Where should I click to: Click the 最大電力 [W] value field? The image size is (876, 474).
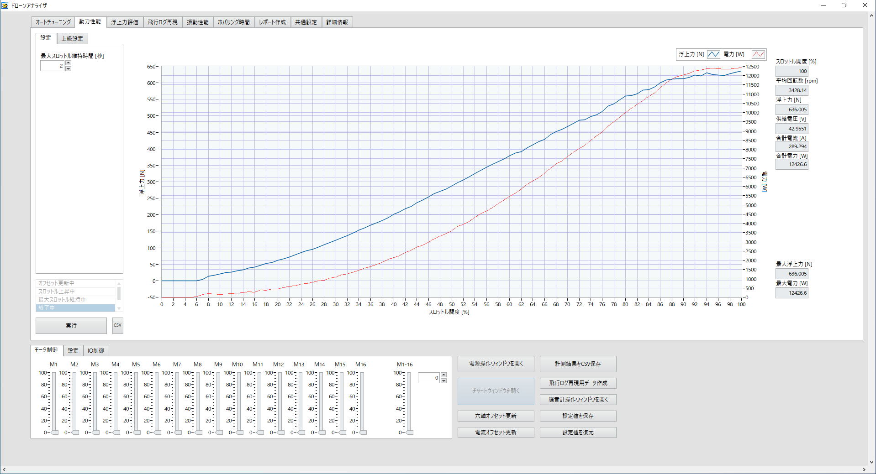792,293
